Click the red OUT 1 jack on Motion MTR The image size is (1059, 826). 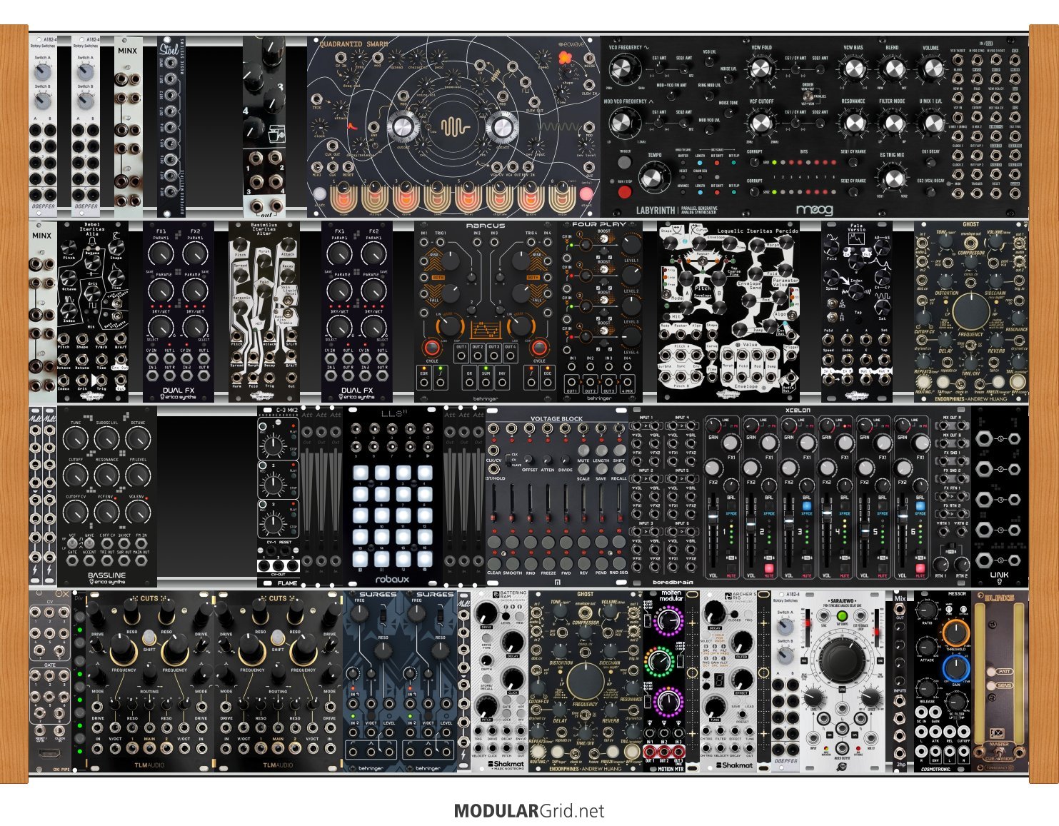coord(650,750)
